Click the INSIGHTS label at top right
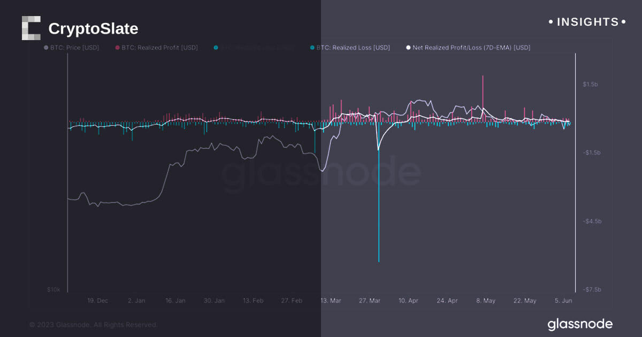This screenshot has width=642, height=337. [x=587, y=22]
